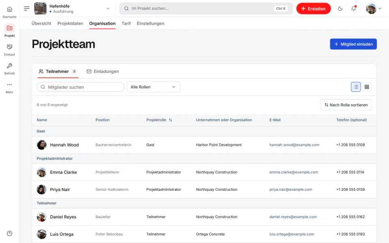Click Daniel Reyes's avatar
This screenshot has height=243, width=389.
point(42,217)
